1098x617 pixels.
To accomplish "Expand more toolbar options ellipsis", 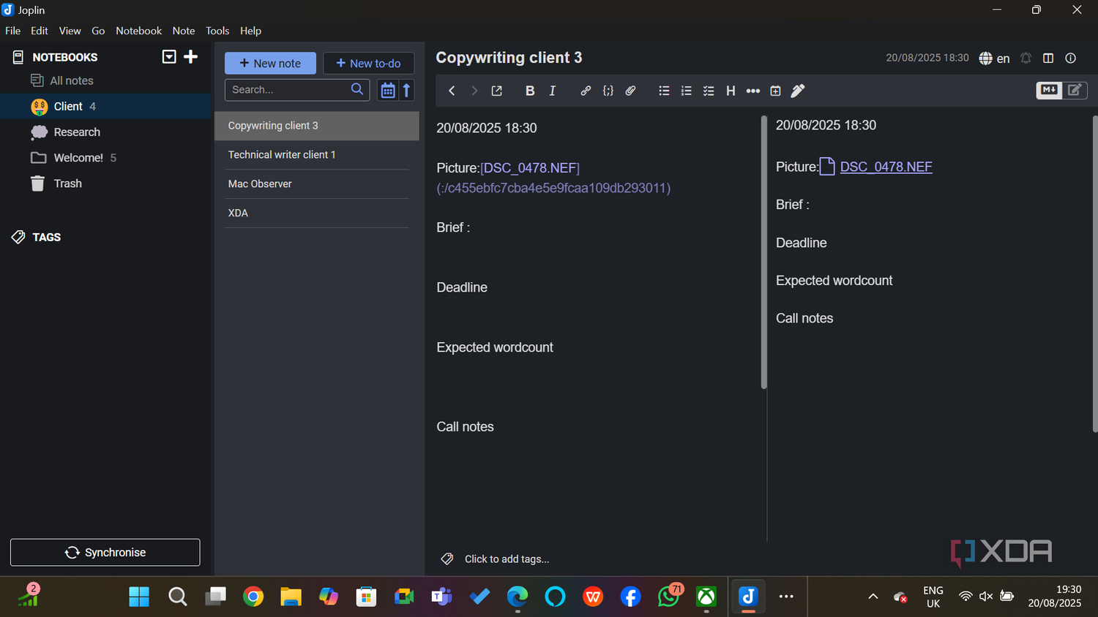I will 753,91.
